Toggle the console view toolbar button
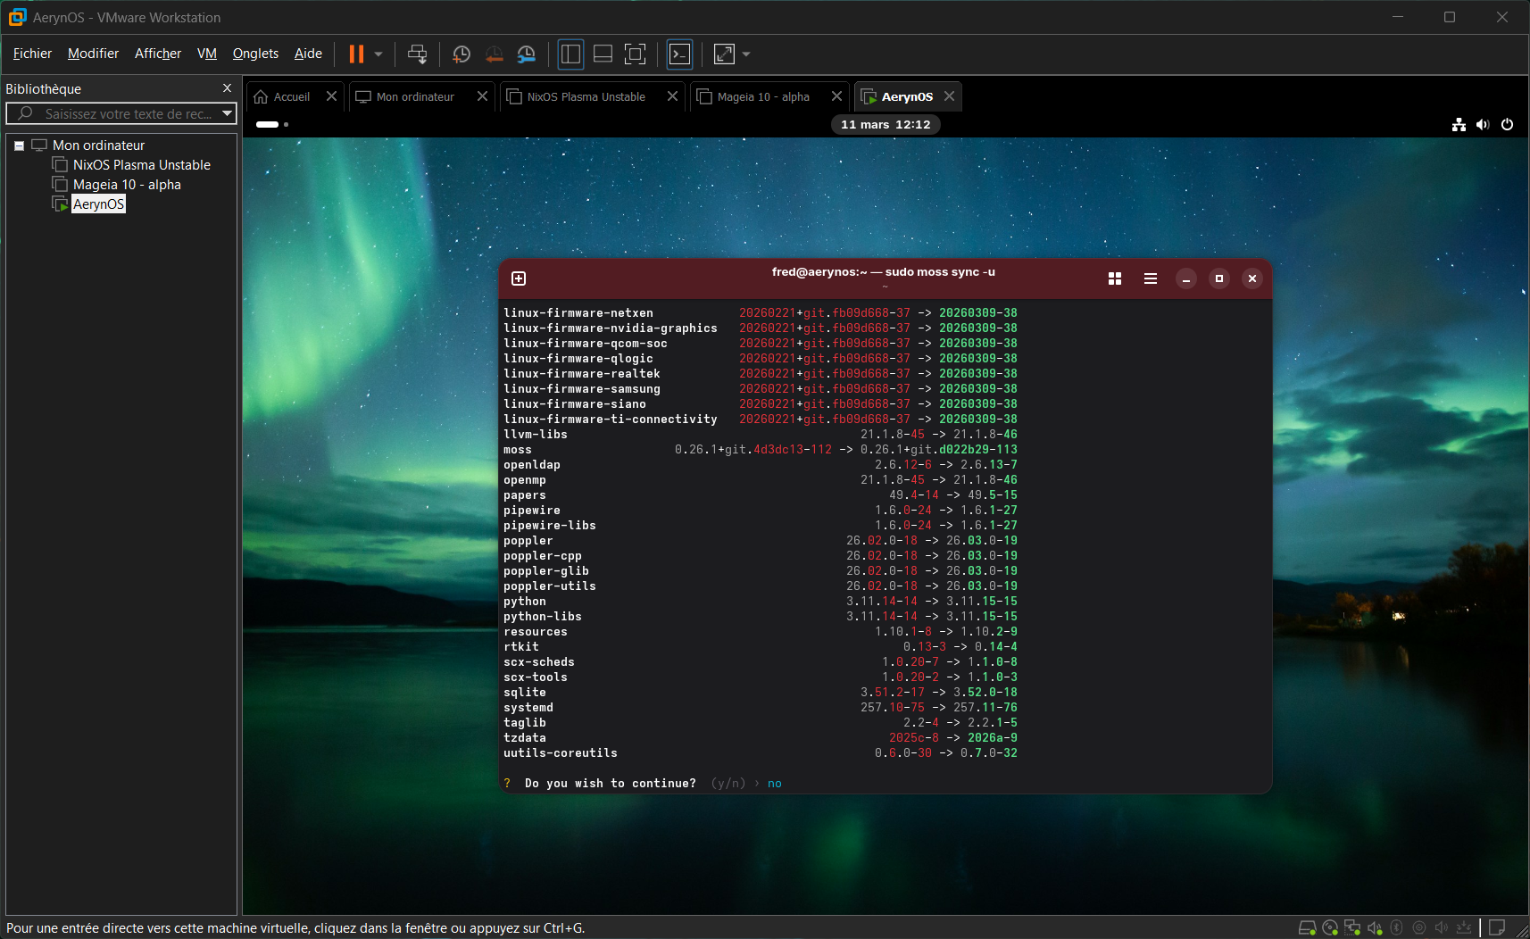Viewport: 1530px width, 939px height. click(679, 54)
